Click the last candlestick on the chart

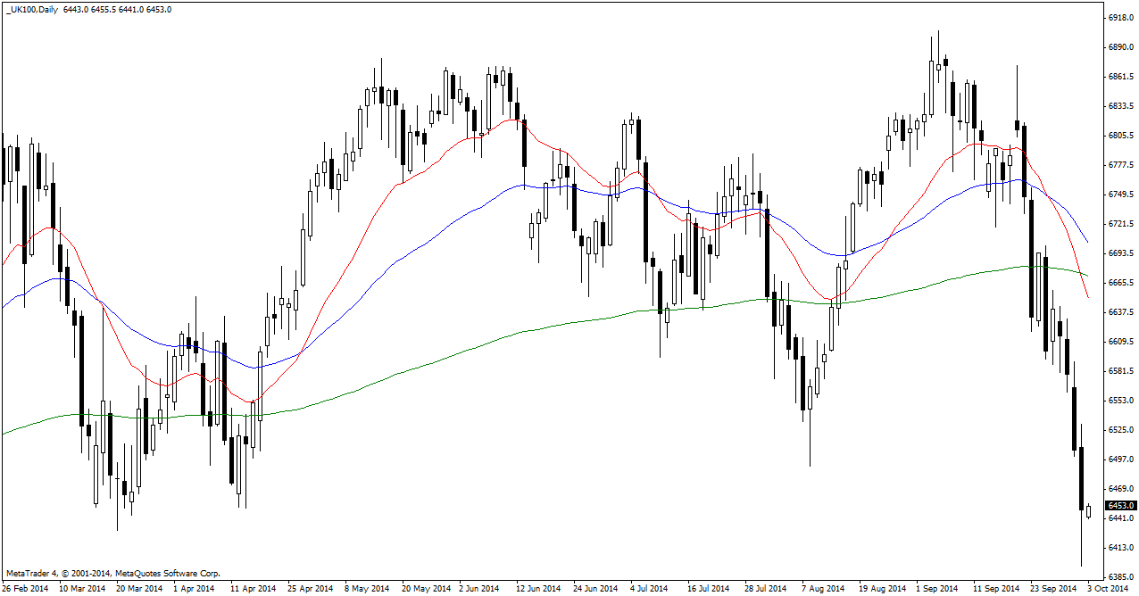1089,511
